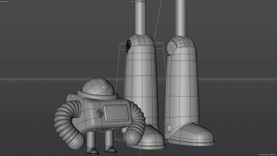Click the Perspective viewport label

(x=5, y=1)
